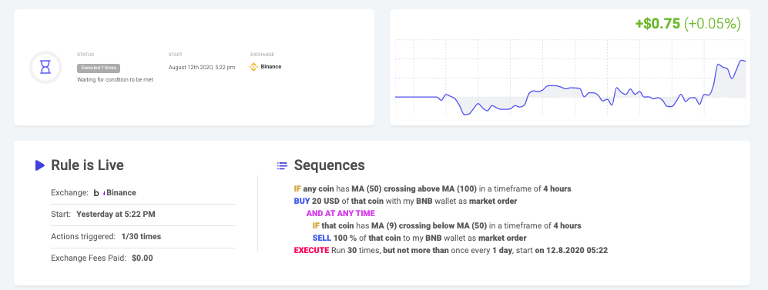This screenshot has height=290, width=768.
Task: Click the '$0.00' exchange fees value
Action: [x=143, y=258]
